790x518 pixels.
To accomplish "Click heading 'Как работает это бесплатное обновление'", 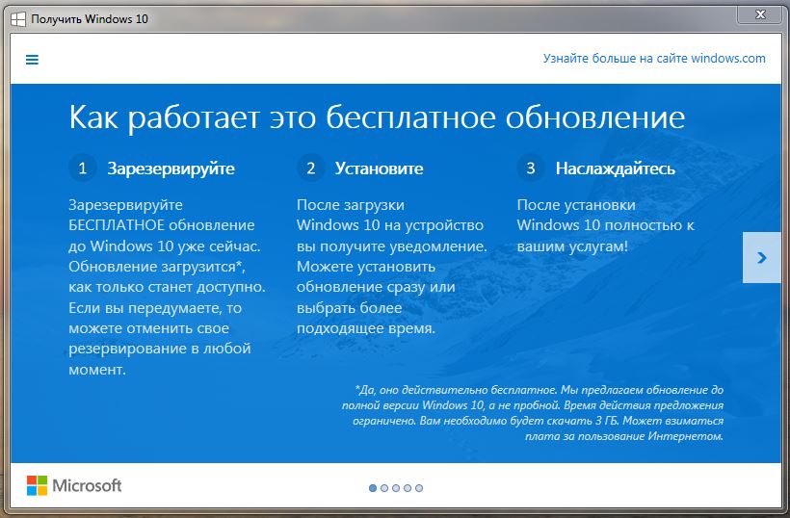I will 377,117.
